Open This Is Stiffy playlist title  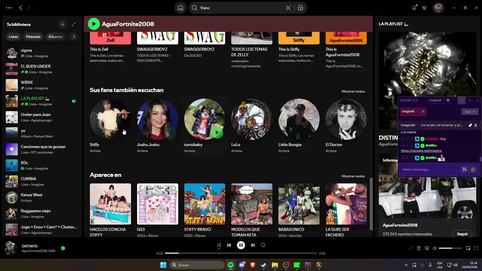[x=289, y=49]
